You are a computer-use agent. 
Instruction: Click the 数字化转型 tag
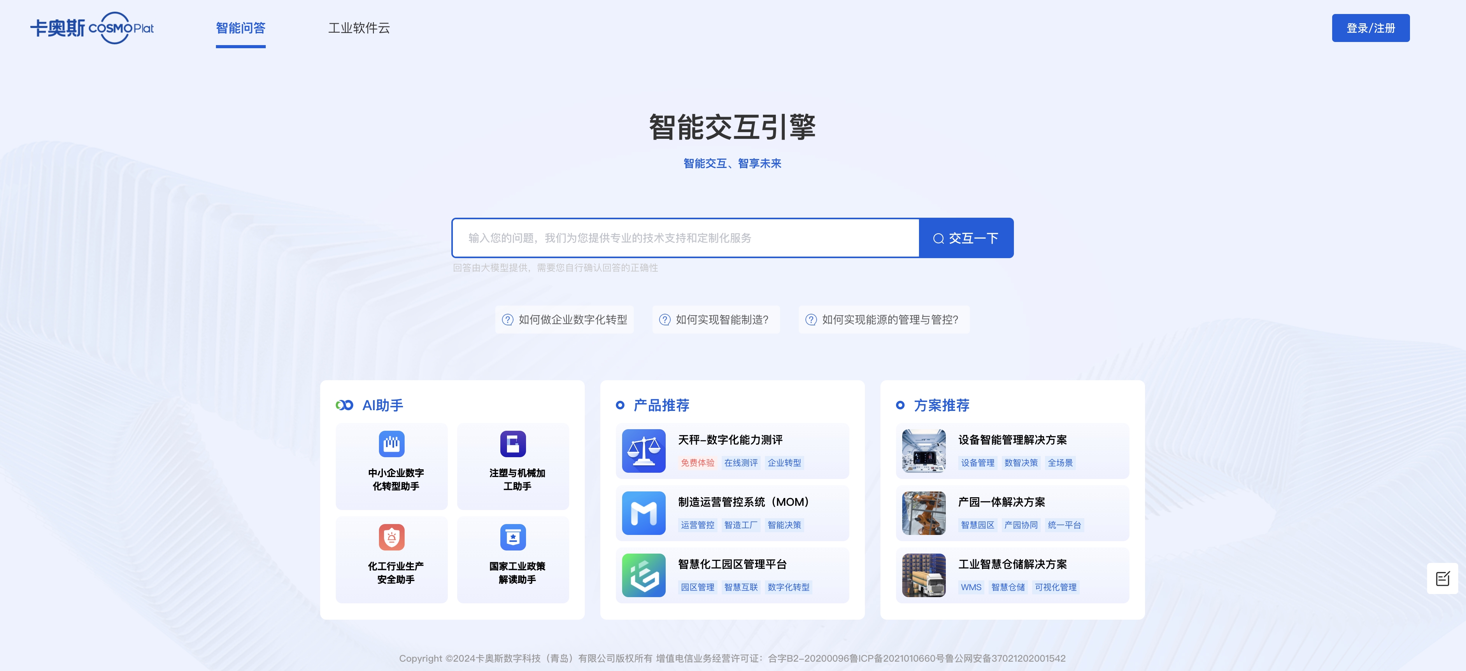pos(788,587)
